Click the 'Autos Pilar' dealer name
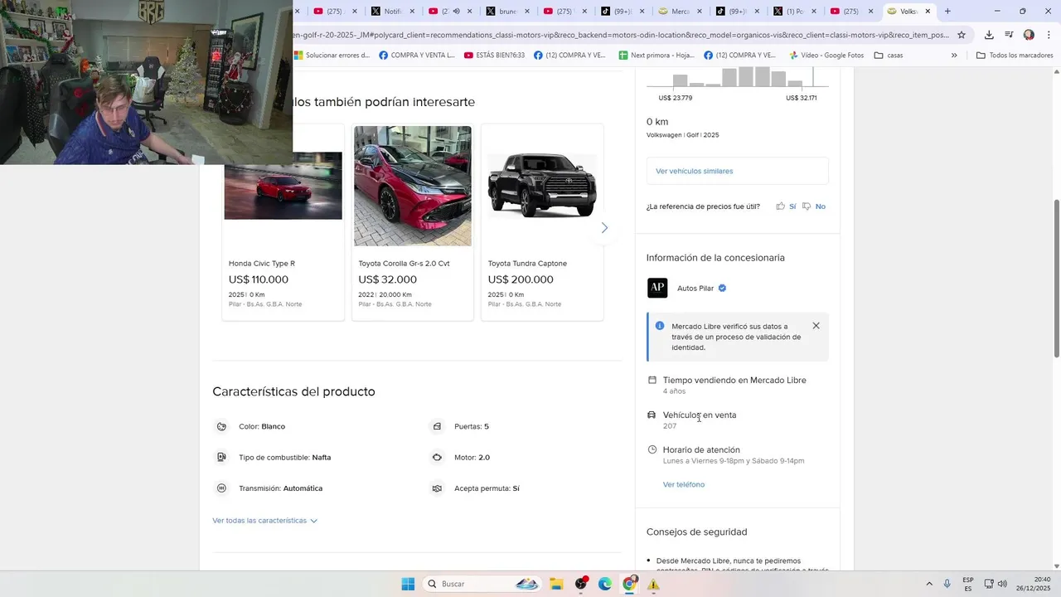 (x=695, y=289)
